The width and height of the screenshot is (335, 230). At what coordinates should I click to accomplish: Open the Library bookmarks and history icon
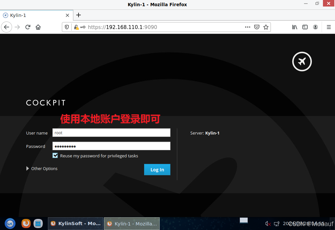[x=295, y=27]
